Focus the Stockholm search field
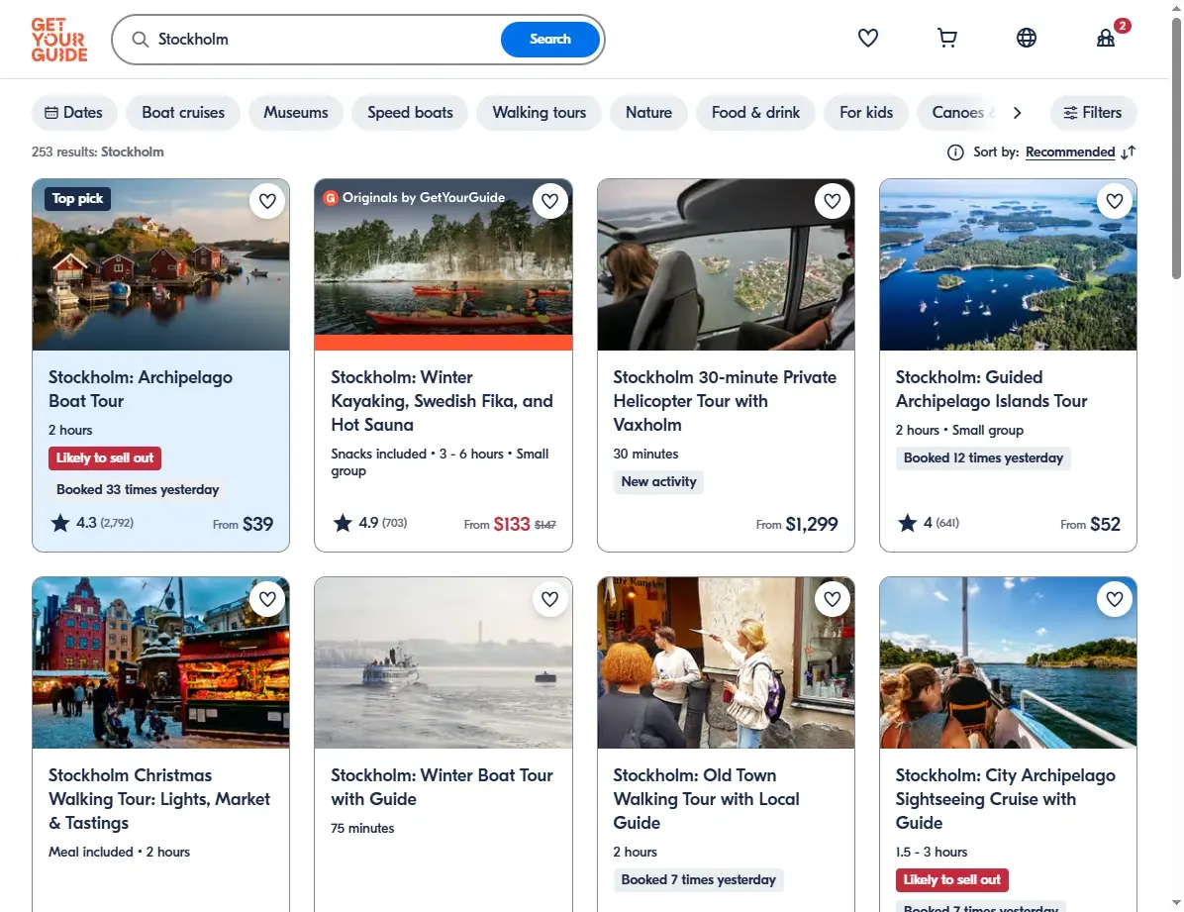The image size is (1184, 912). [x=325, y=40]
